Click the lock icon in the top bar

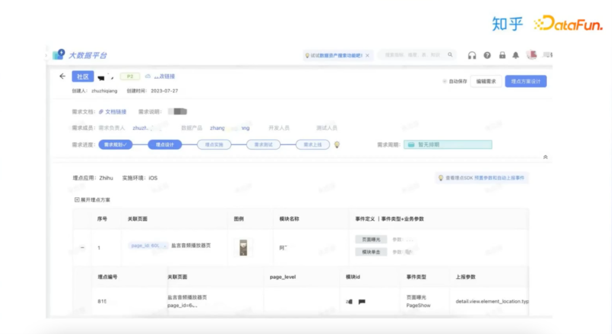pos(501,55)
